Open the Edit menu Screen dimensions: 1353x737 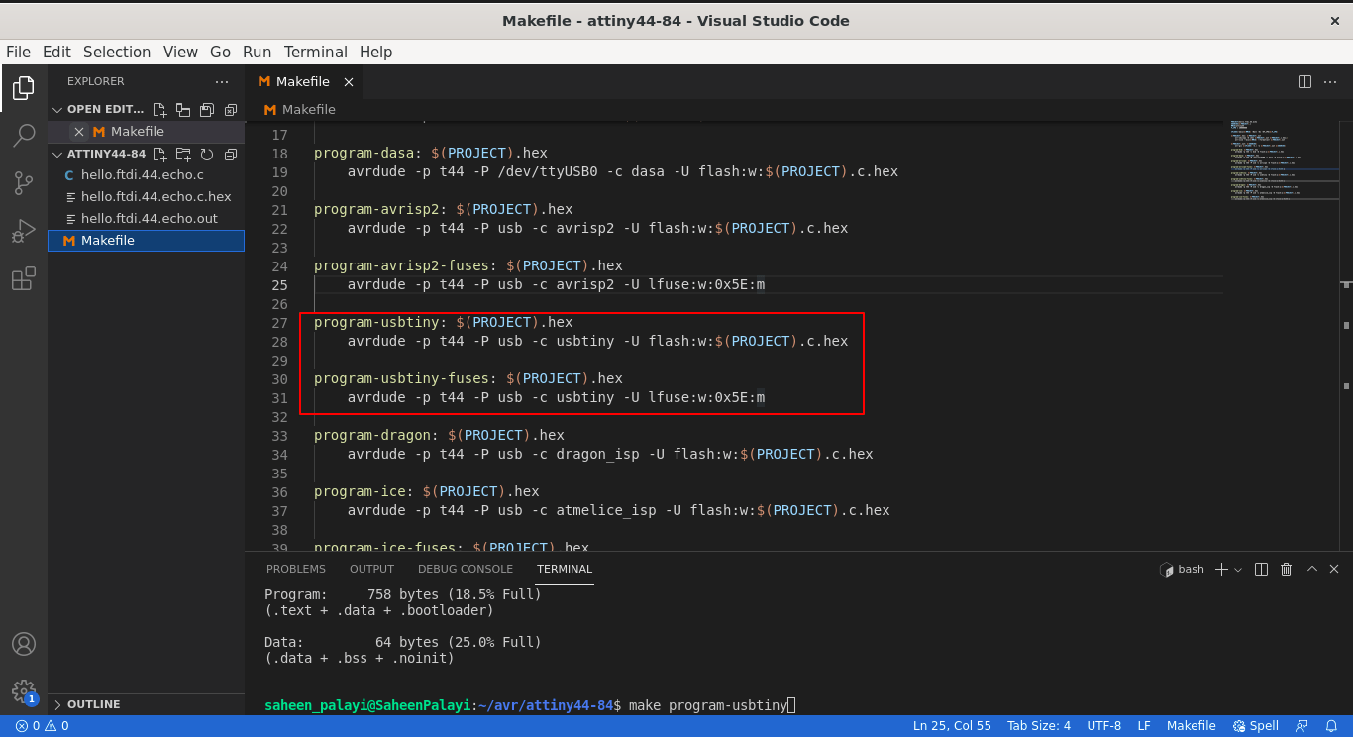[x=56, y=52]
